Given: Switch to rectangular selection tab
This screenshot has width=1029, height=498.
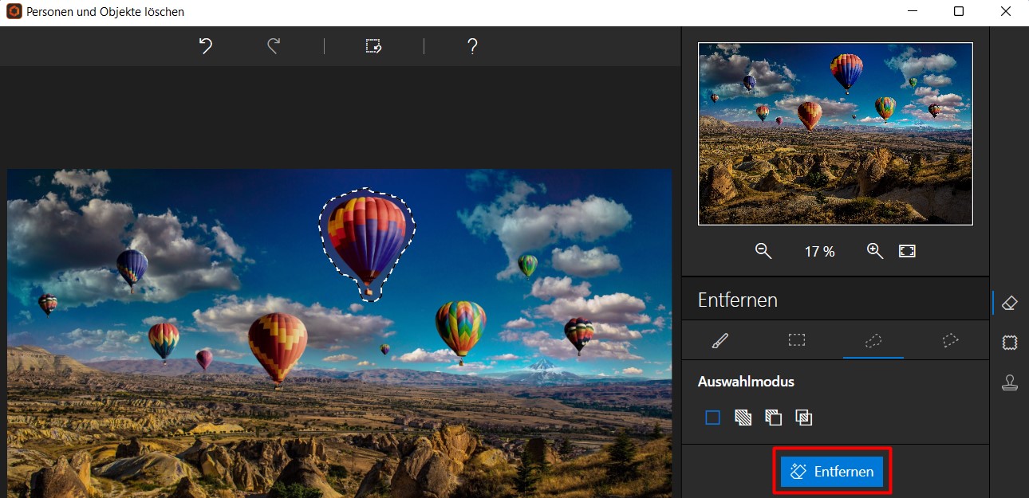Looking at the screenshot, I should click(796, 340).
